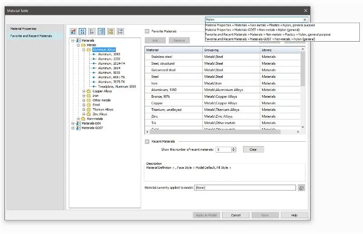Clear the Nylon search with the X icon
Viewport: 363px width, 234px height.
pyautogui.click(x=305, y=19)
